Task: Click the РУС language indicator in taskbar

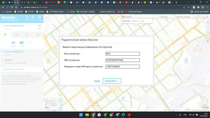Action: click(185, 115)
